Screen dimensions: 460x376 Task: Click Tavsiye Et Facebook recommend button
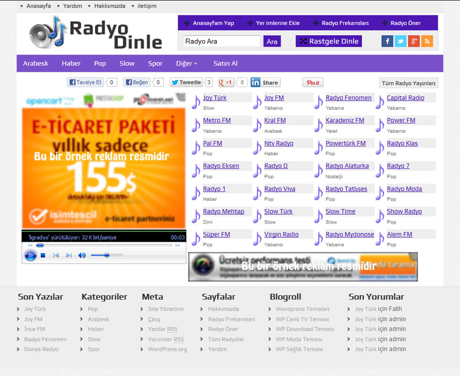[x=85, y=83]
